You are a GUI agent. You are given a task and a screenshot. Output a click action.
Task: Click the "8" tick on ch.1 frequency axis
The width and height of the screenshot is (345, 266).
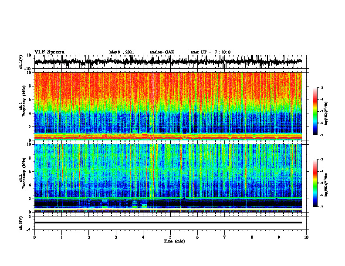pos(30,86)
